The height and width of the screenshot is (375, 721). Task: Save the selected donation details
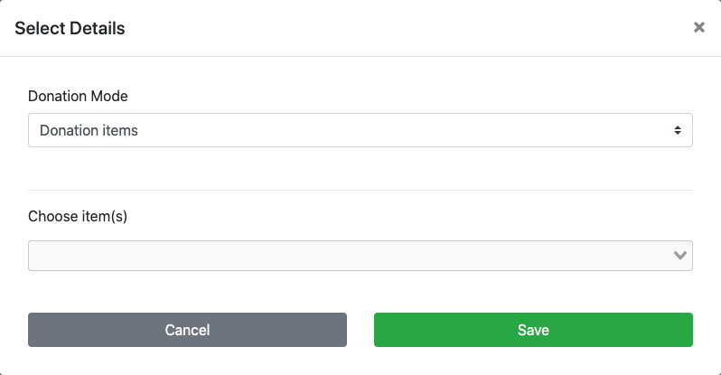pyautogui.click(x=533, y=330)
